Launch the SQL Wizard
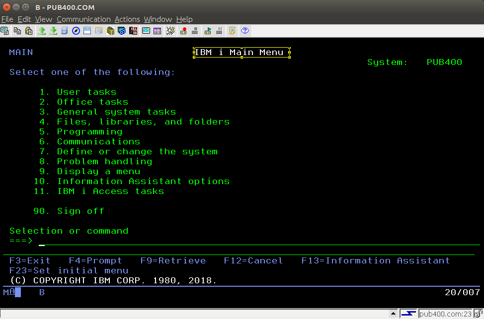Image resolution: width=484 pixels, height=319 pixels. 133,30
